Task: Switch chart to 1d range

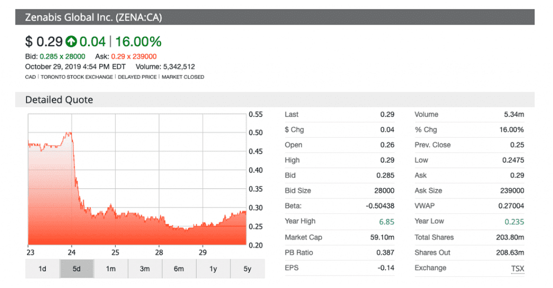Action: 42,269
